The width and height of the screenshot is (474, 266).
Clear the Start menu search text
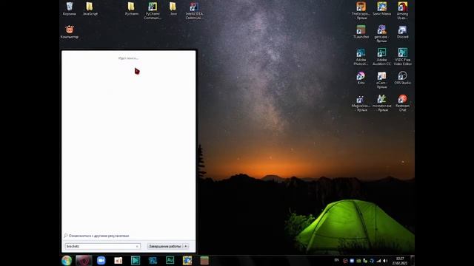click(x=137, y=246)
